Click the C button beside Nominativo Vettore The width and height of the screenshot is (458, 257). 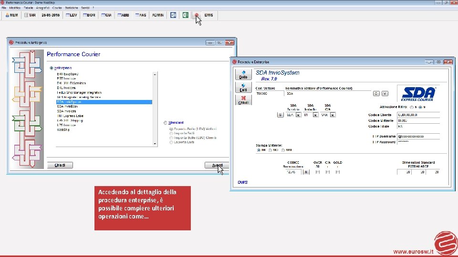[376, 94]
